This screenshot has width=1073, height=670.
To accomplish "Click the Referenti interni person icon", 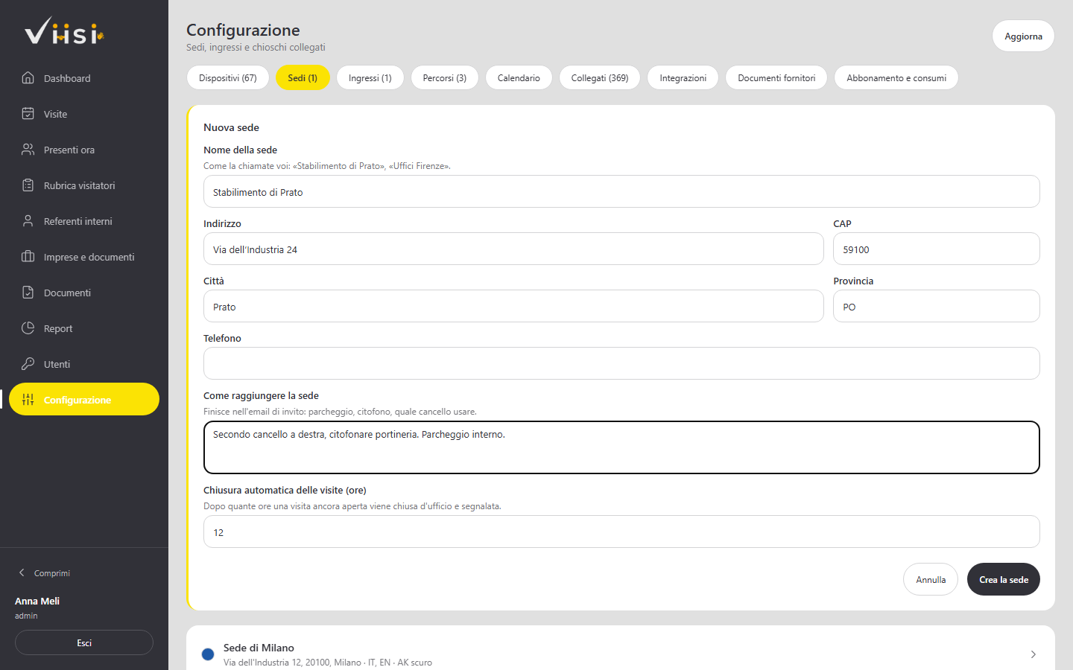I will pyautogui.click(x=28, y=220).
